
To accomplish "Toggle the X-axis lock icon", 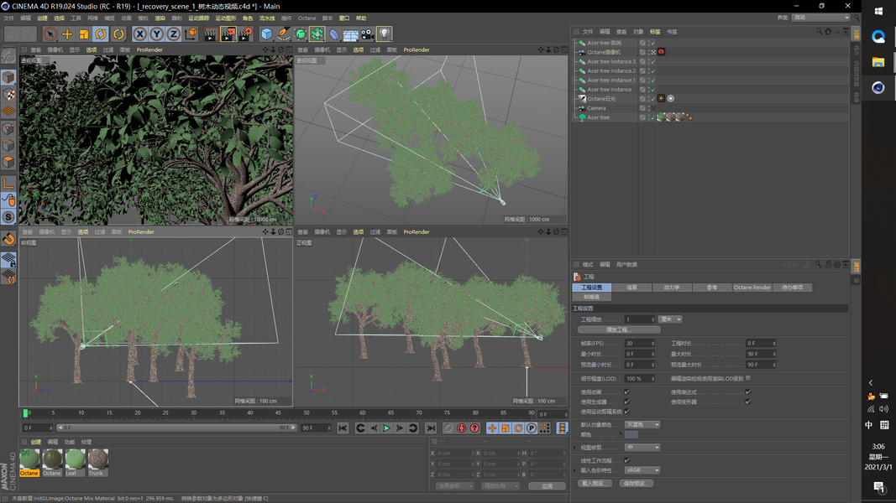I will point(139,34).
